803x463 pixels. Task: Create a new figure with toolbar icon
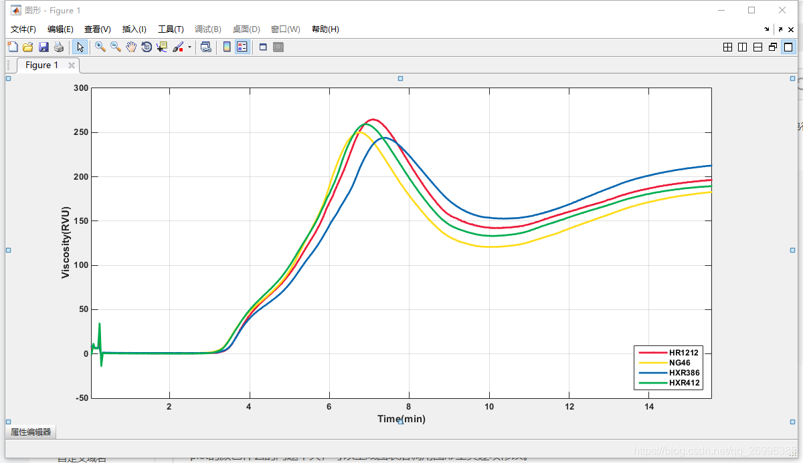tap(12, 47)
